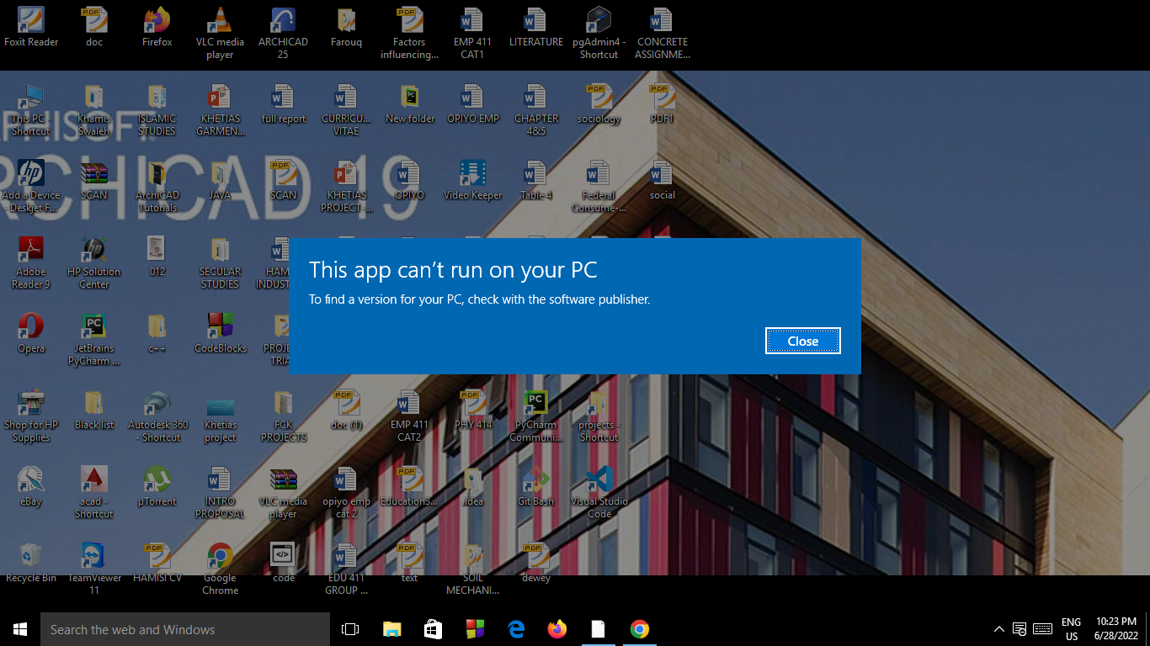The width and height of the screenshot is (1150, 646).
Task: Select the SOIL MECHANI... file icon
Action: [x=472, y=569]
